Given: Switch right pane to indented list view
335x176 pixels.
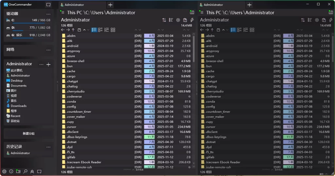Looking at the screenshot, I should (x=246, y=30).
